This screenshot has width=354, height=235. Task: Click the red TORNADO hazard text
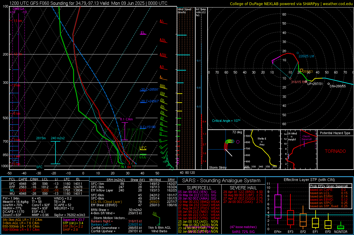(x=335, y=151)
